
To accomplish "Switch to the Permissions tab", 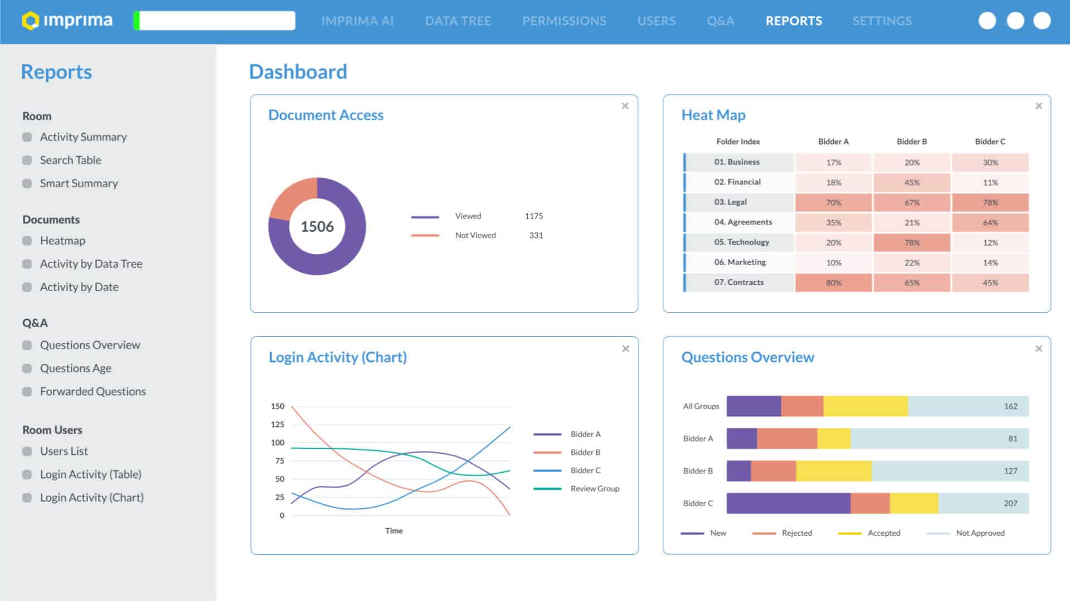I will click(564, 21).
